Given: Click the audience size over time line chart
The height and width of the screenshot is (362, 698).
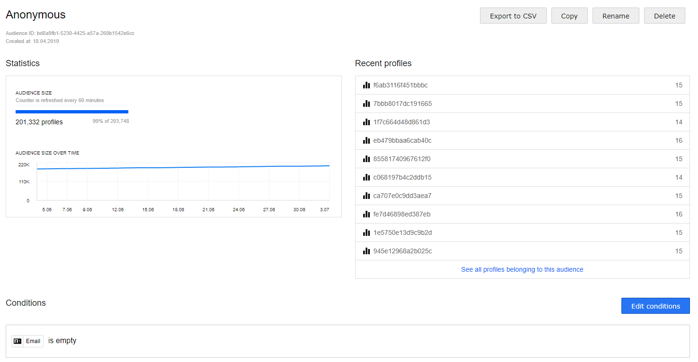Looking at the screenshot, I should (x=183, y=182).
